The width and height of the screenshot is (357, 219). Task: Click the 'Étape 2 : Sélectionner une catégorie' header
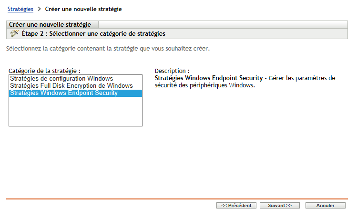(x=93, y=34)
